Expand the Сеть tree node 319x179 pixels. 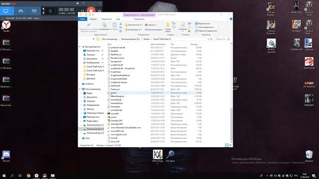point(80,138)
